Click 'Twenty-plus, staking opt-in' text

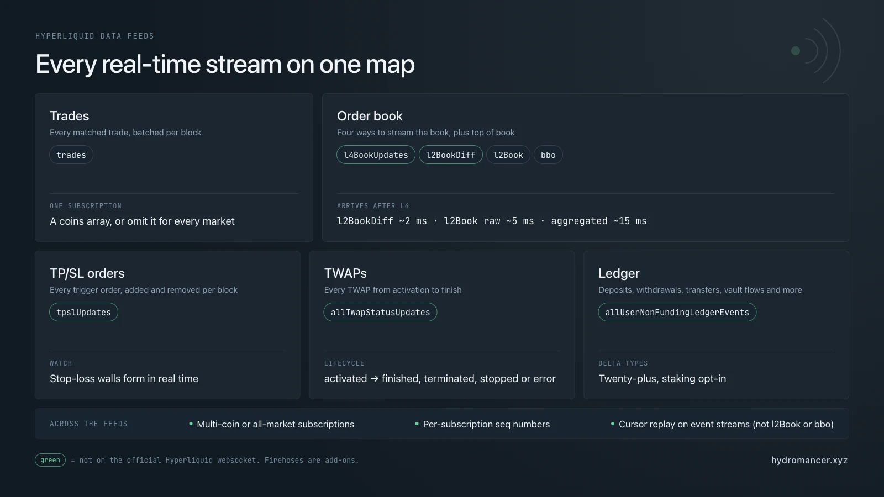662,379
